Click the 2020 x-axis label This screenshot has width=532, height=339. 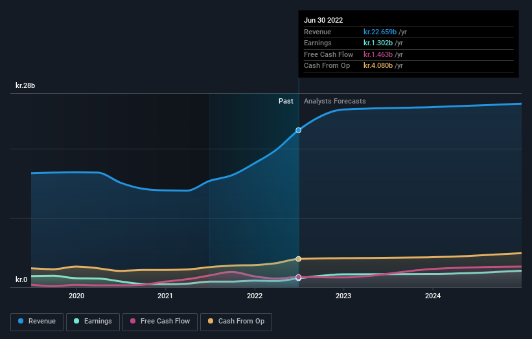click(x=76, y=296)
